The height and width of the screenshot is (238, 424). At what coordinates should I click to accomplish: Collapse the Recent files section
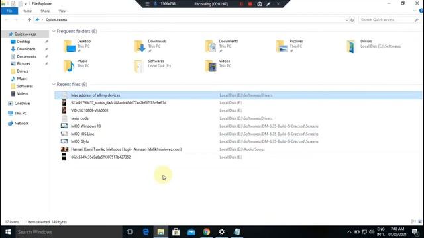54,84
